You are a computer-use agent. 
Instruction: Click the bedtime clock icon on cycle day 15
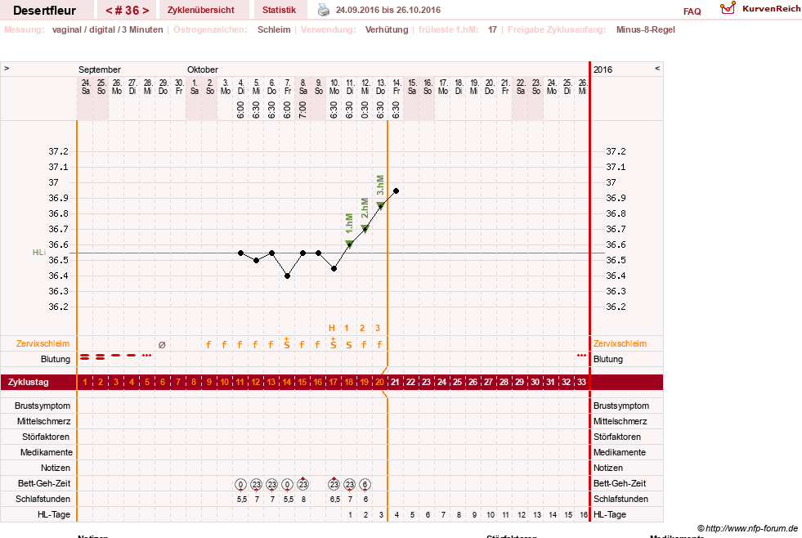point(302,484)
